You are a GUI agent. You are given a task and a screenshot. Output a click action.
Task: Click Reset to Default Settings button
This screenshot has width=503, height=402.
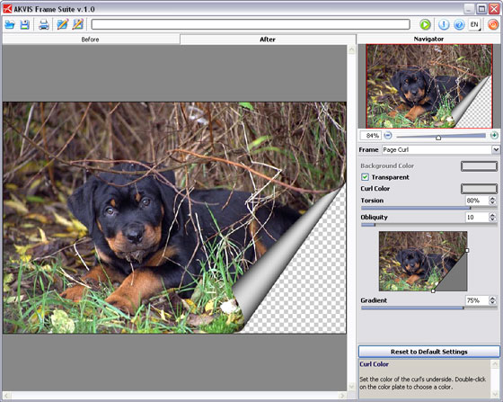pos(429,352)
